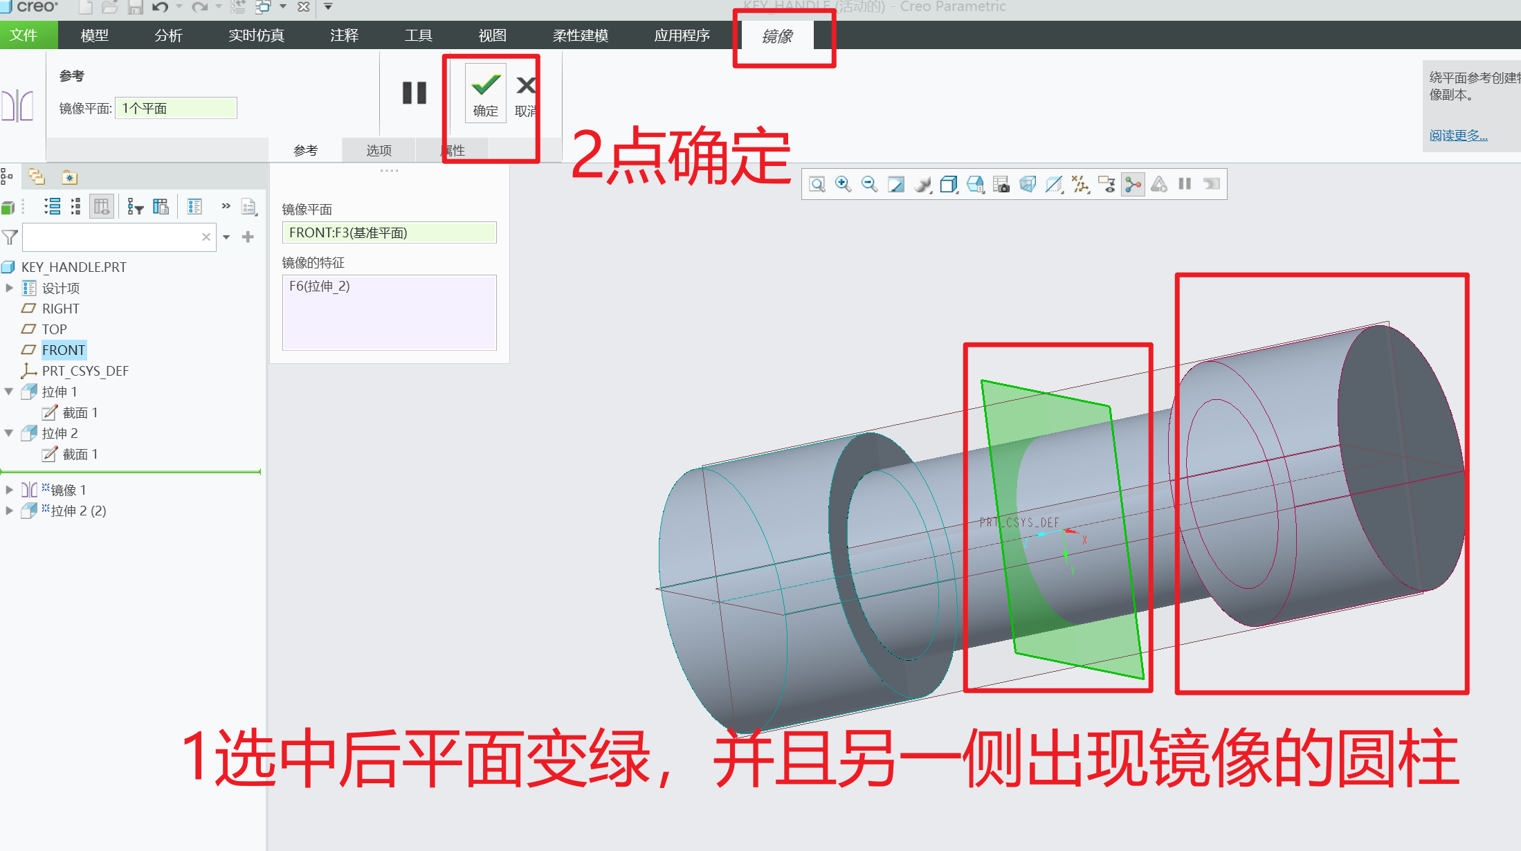
Task: Select FRONT:F3 in the 镜像平面 field
Action: click(390, 232)
